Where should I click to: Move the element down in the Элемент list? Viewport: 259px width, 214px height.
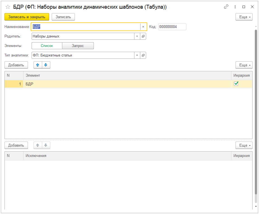click(x=46, y=65)
